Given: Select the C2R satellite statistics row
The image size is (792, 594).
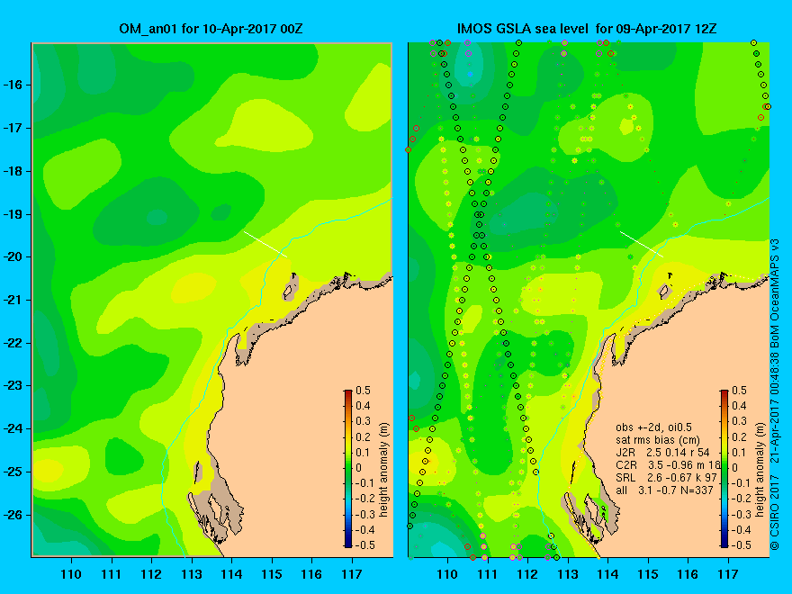Looking at the screenshot, I should click(667, 465).
